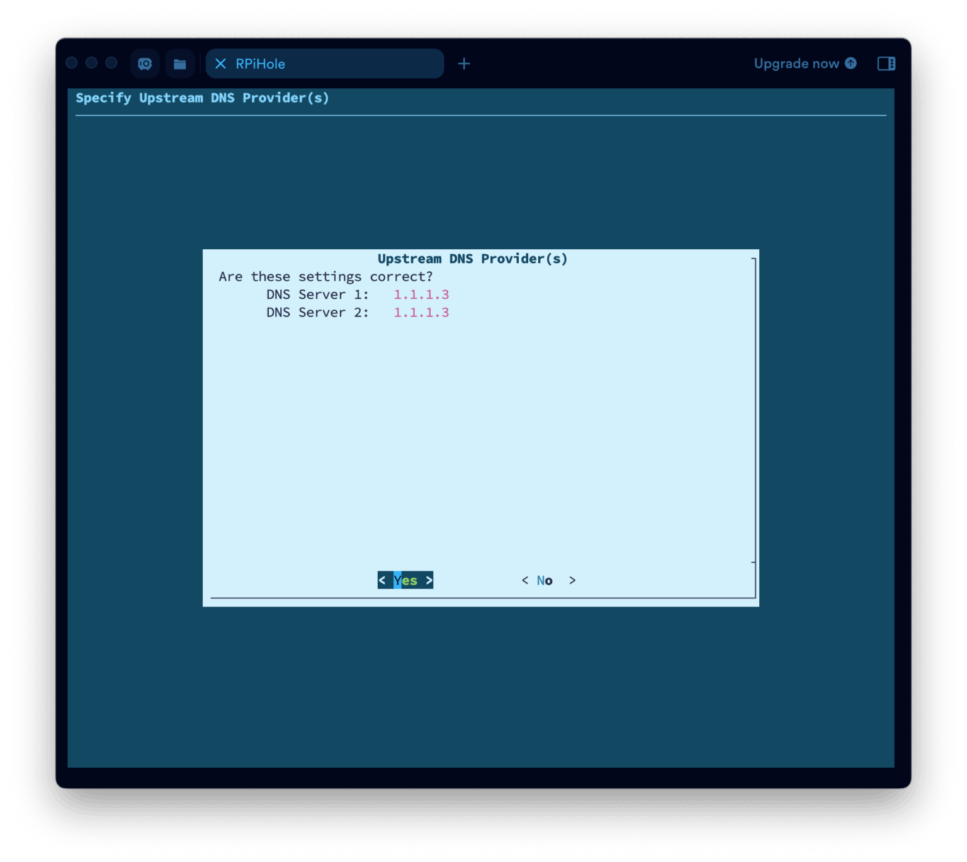This screenshot has height=862, width=967.
Task: Click the Specify Upstream DNS Provider(s) header
Action: (202, 98)
